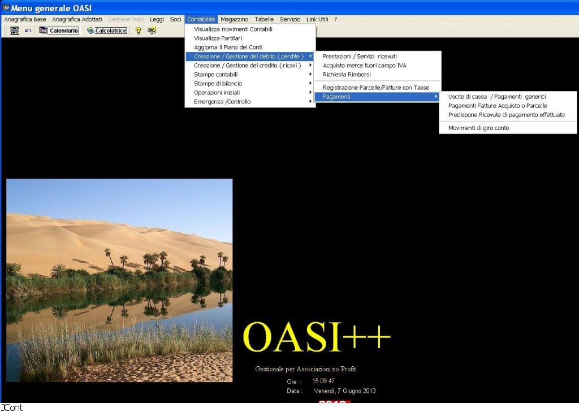Expand the Emergenza /Controllo submenu
This screenshot has height=412, width=579.
[x=222, y=102]
